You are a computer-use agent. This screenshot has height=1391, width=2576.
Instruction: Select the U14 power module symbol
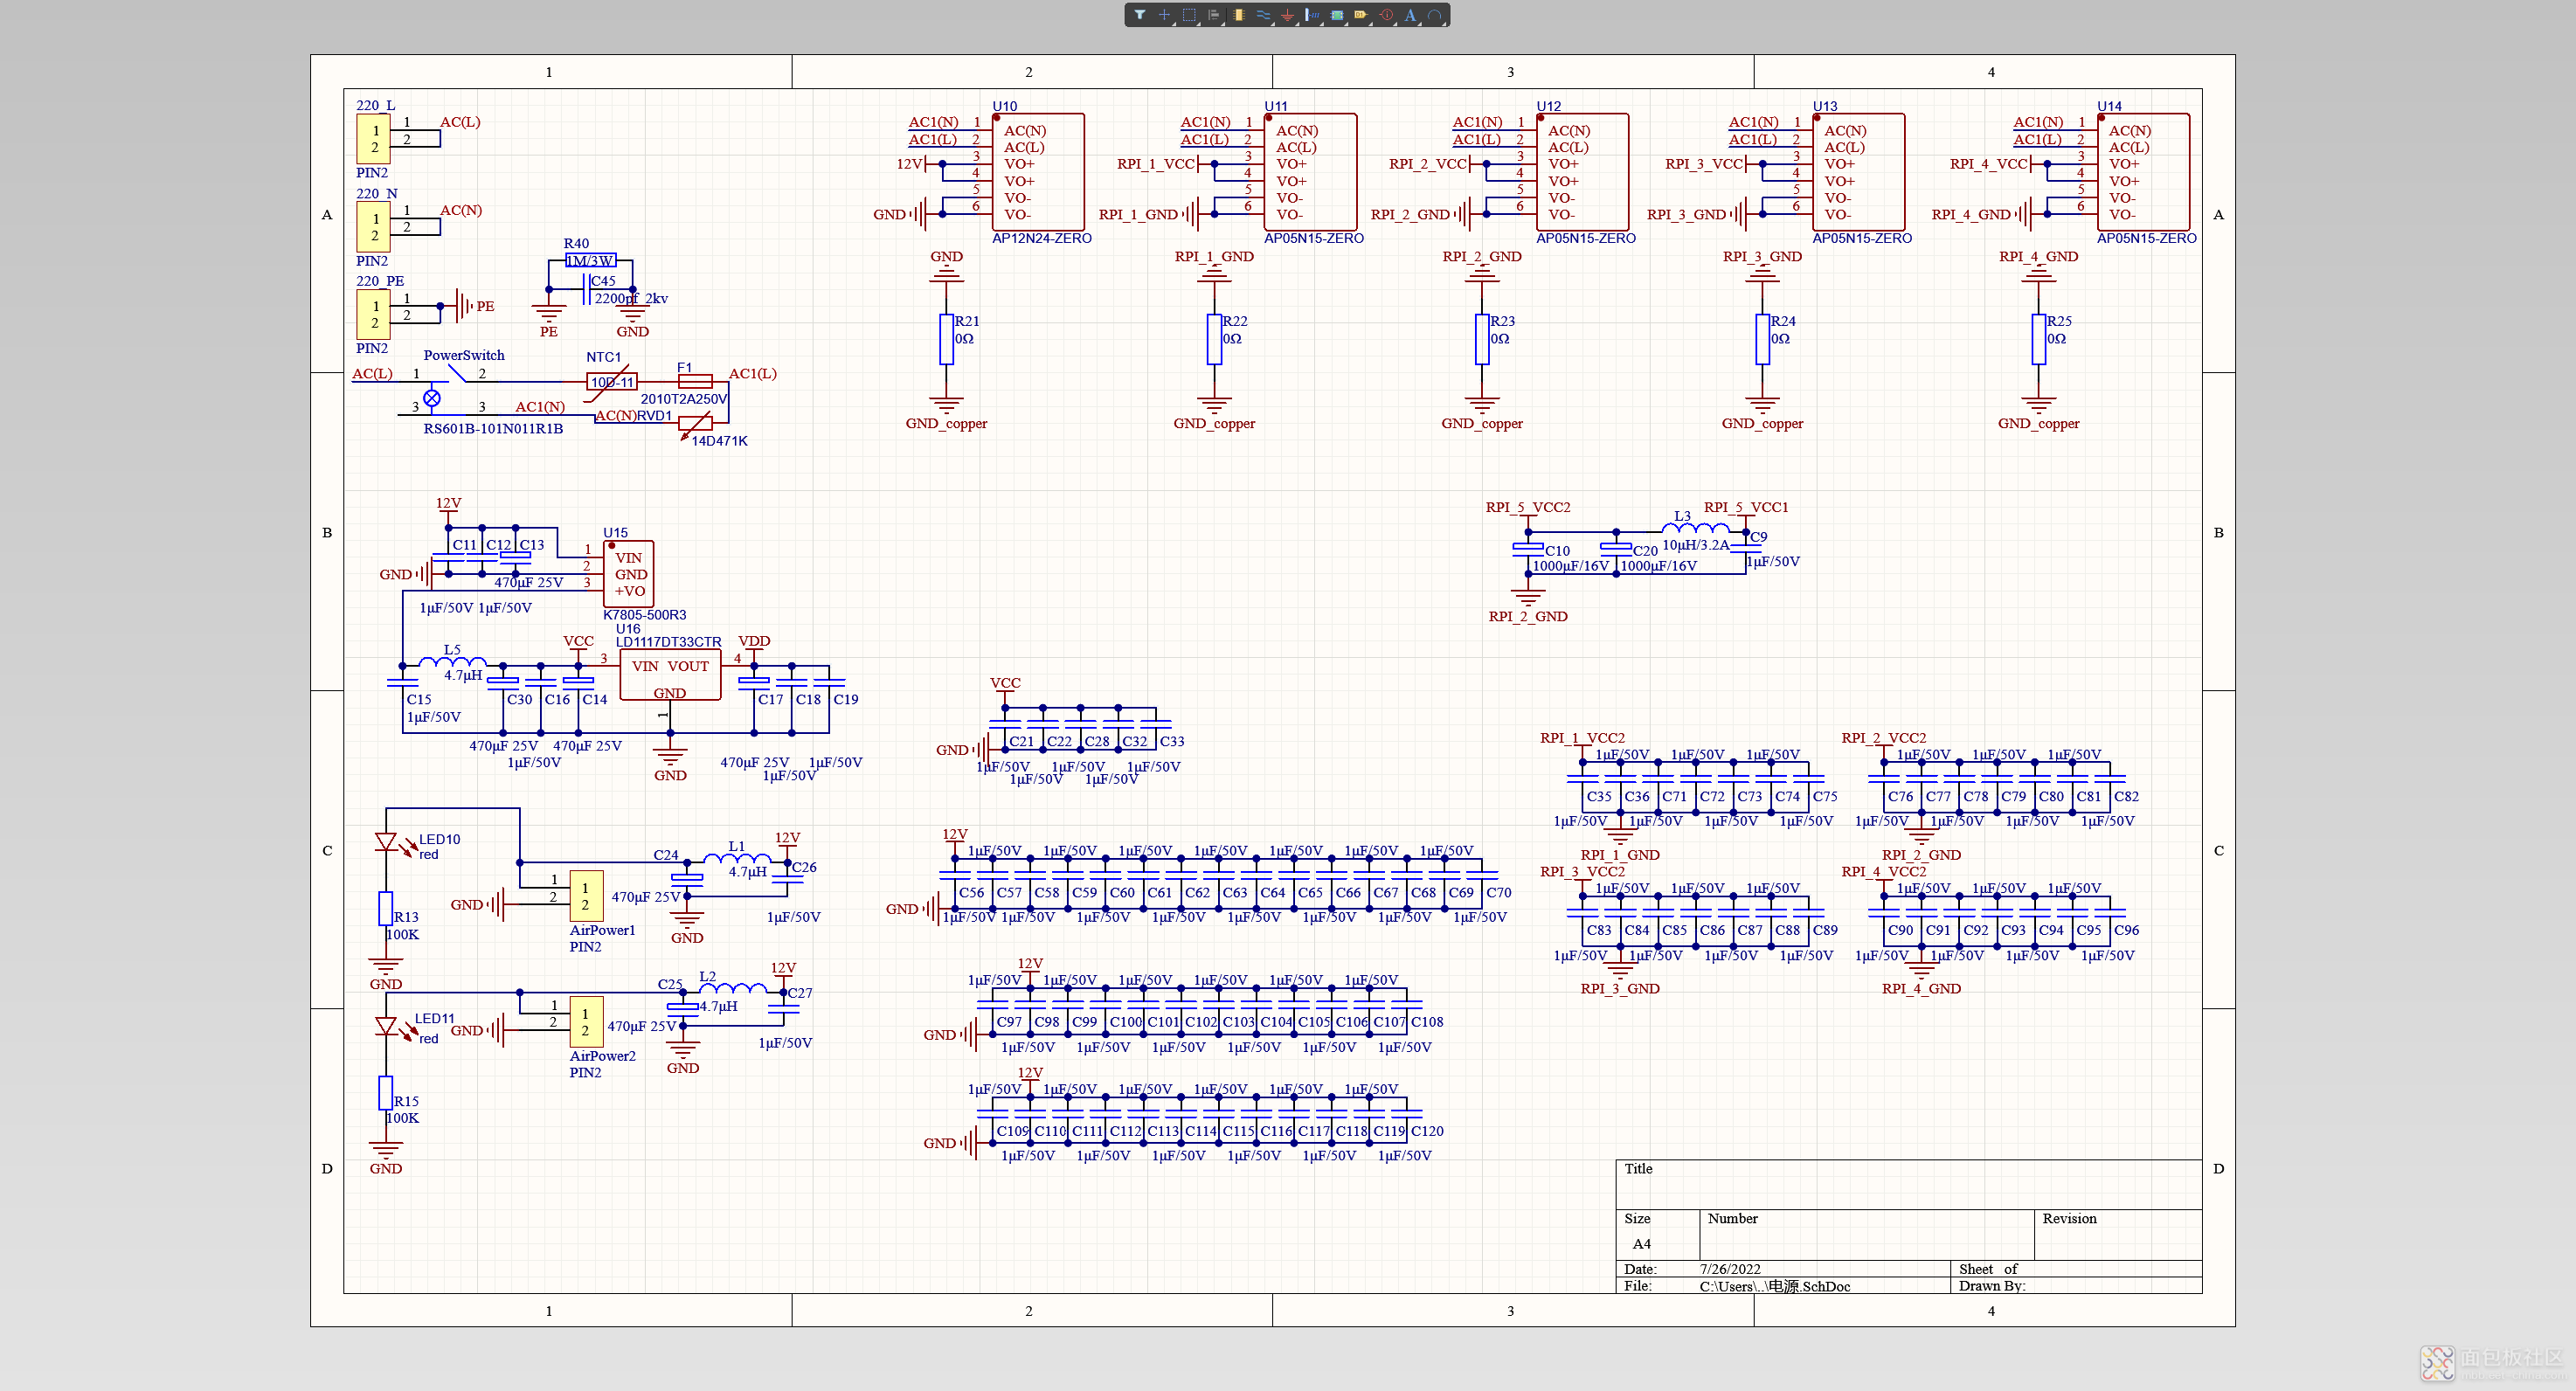2143,172
